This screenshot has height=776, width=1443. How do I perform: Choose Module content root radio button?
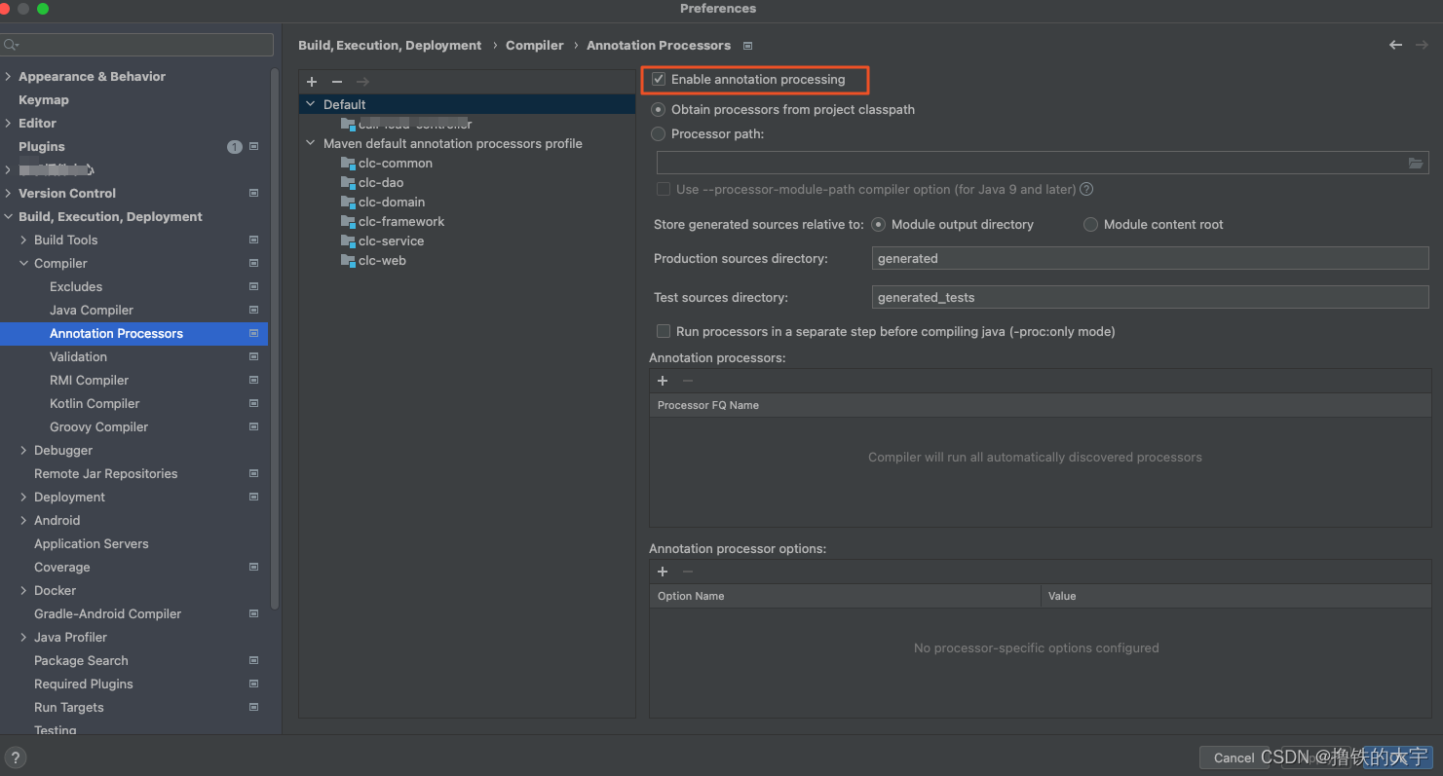1090,225
